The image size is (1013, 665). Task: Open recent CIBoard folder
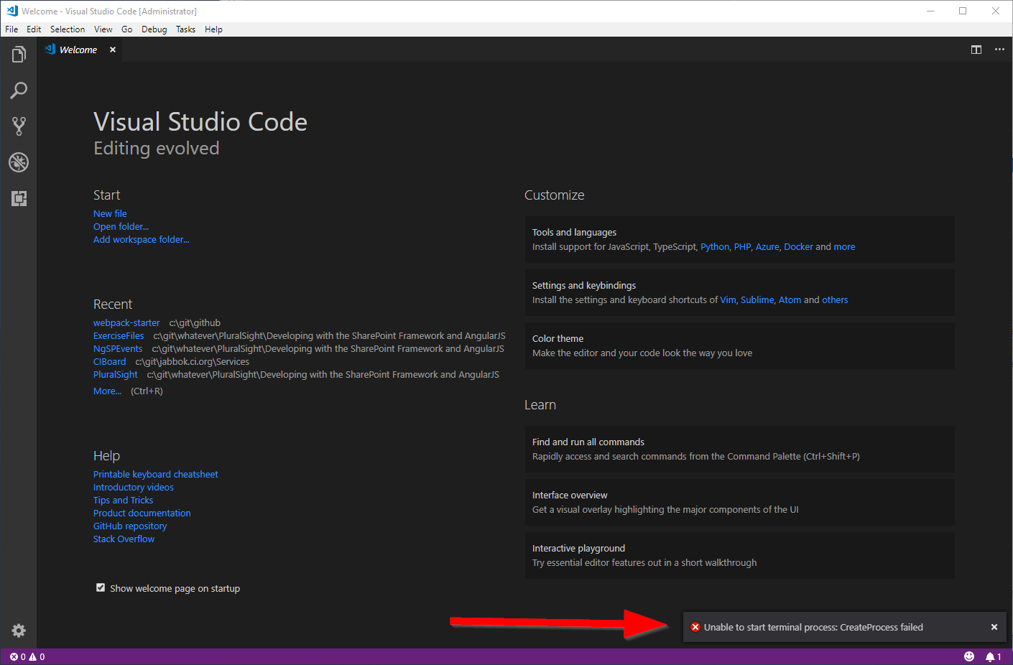(109, 361)
